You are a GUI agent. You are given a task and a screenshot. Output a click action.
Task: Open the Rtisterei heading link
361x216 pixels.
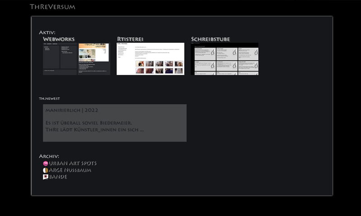(130, 39)
